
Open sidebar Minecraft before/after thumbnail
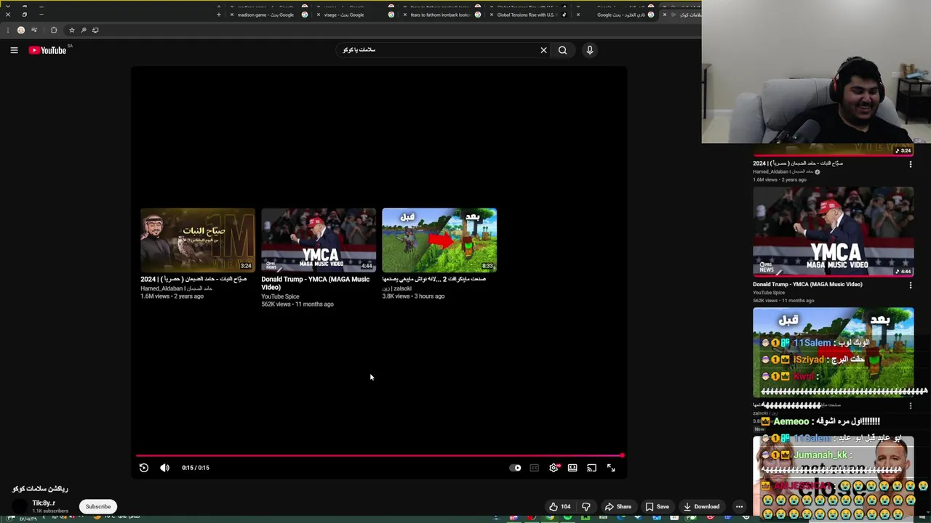(x=834, y=352)
